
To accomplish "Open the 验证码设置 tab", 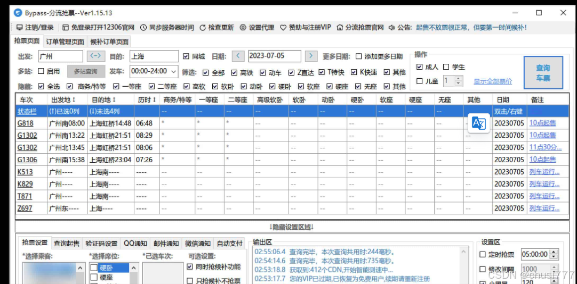I will point(101,243).
